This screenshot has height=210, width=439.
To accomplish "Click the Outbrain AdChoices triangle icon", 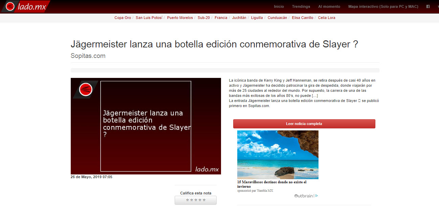I will click(x=316, y=196).
